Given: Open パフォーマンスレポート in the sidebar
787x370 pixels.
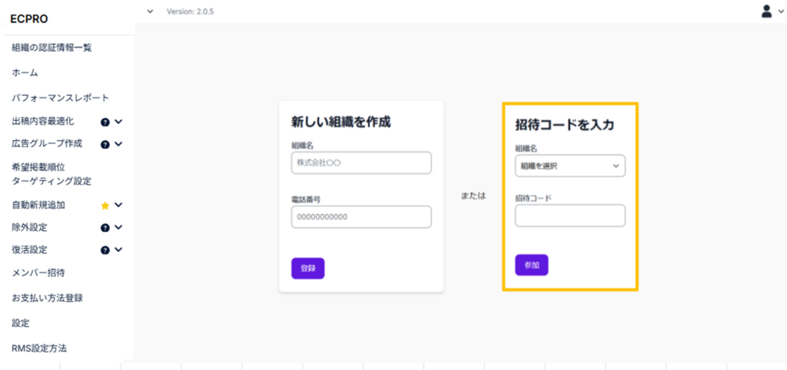Looking at the screenshot, I should [x=61, y=98].
